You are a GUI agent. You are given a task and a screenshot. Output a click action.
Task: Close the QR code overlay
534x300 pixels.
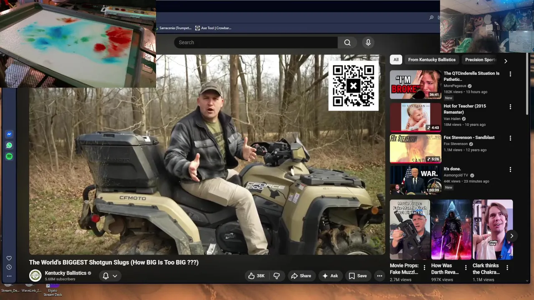coord(353,86)
